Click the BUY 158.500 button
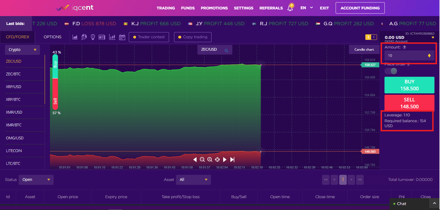This screenshot has height=210, width=440. click(409, 85)
